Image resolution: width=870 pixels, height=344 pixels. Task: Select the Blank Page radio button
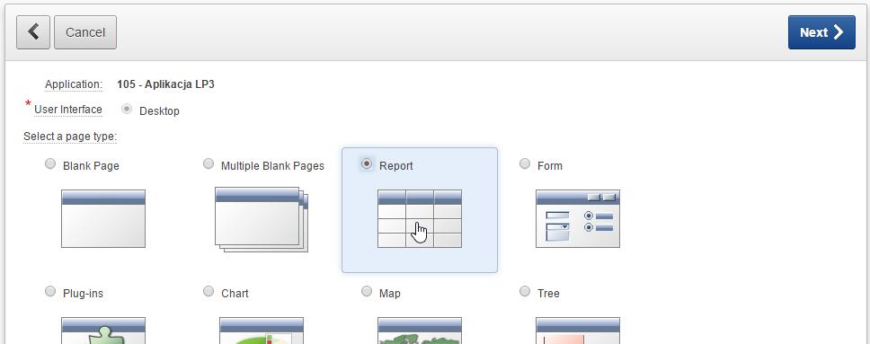tap(50, 163)
